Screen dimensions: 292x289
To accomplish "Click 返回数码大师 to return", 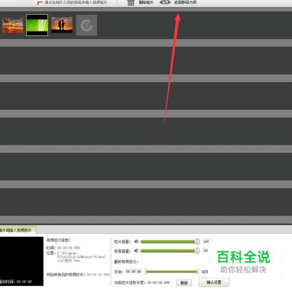I will (x=185, y=2).
